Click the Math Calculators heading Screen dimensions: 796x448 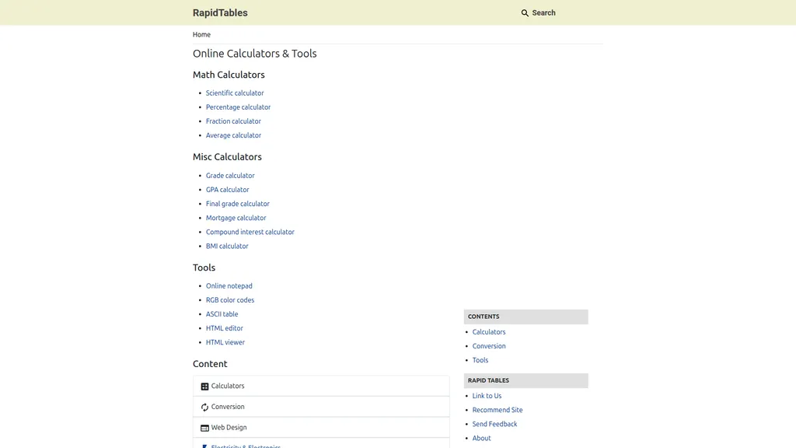tap(229, 75)
